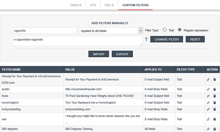Viewport: 220px width, 132px height.
Task: Select Regular expression filter type
Action: pos(180,30)
